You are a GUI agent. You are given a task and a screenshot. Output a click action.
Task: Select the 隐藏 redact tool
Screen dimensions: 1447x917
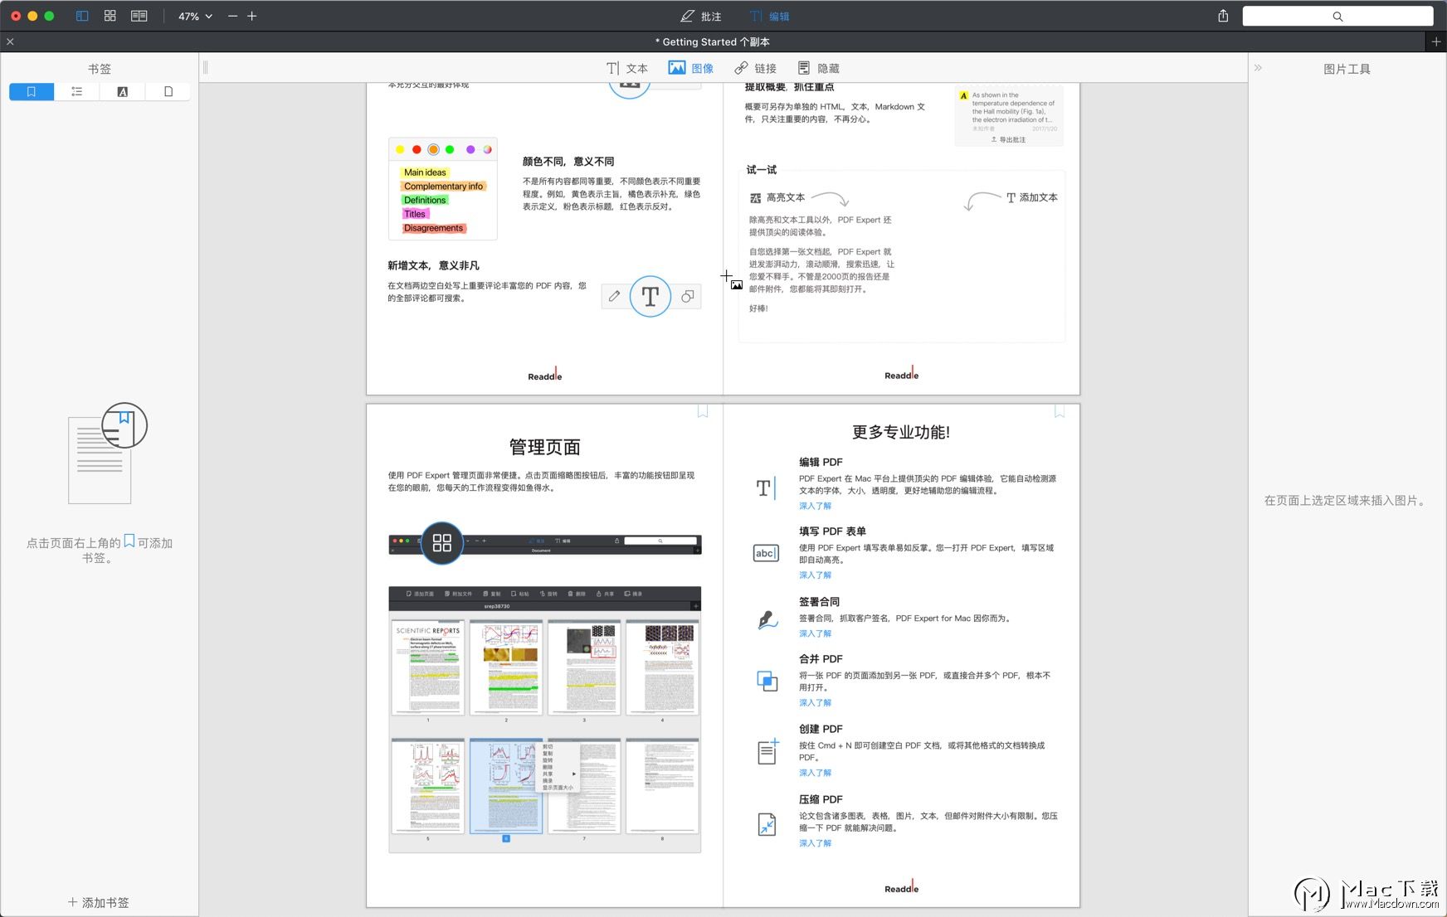point(819,68)
